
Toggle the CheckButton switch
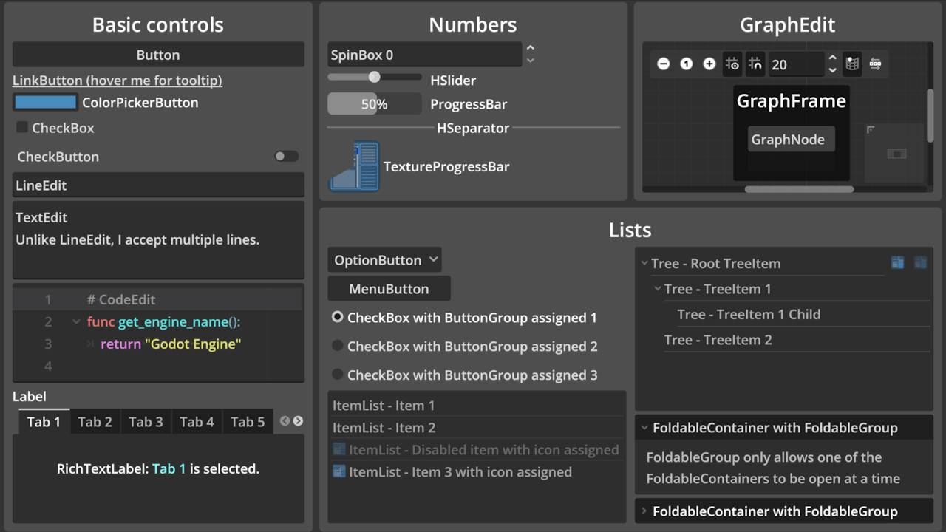(286, 156)
